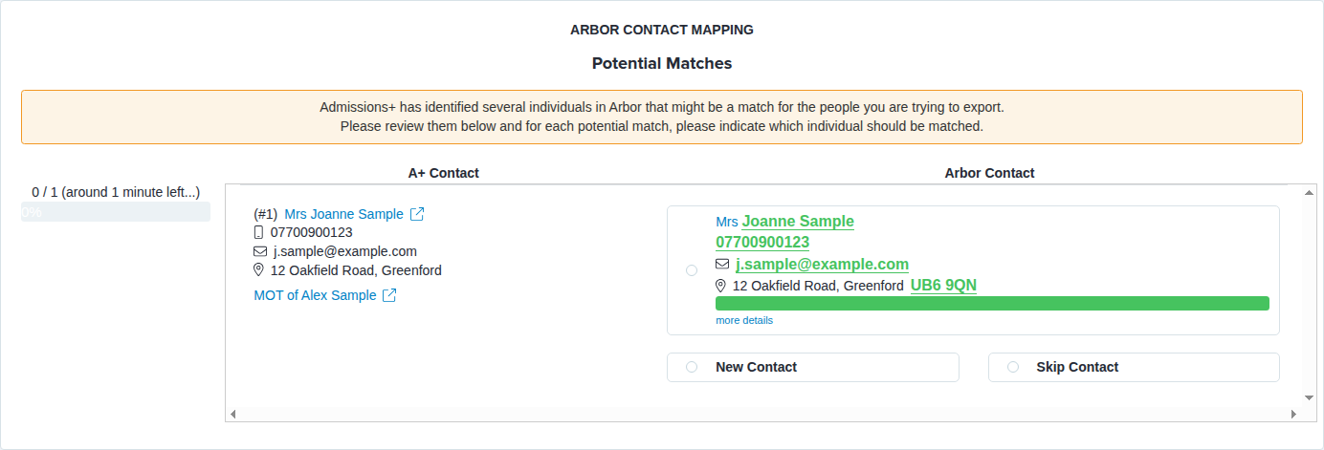Click the highlighted postcode UB6 9QN
Image resolution: width=1324 pixels, height=450 pixels.
click(x=943, y=286)
